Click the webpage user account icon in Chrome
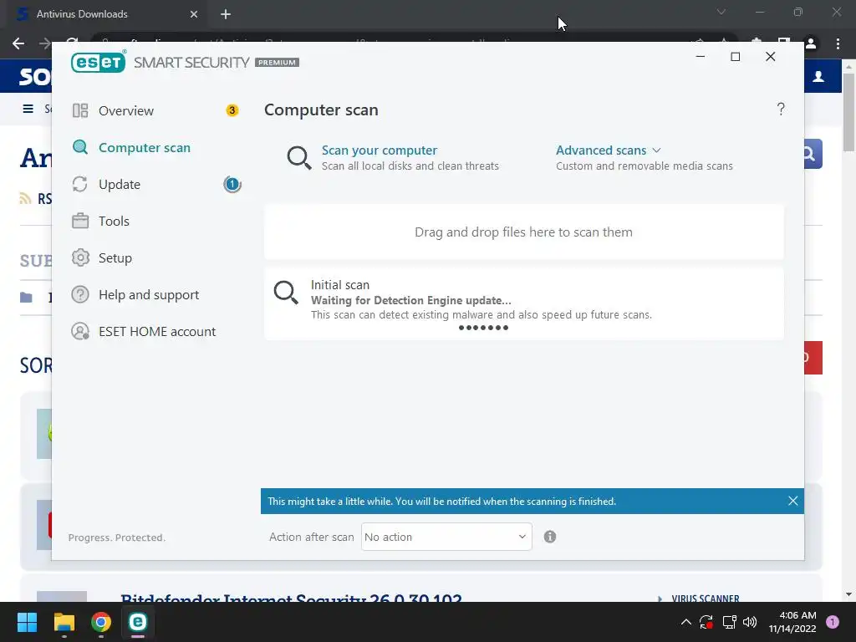This screenshot has width=856, height=642. pos(818,76)
